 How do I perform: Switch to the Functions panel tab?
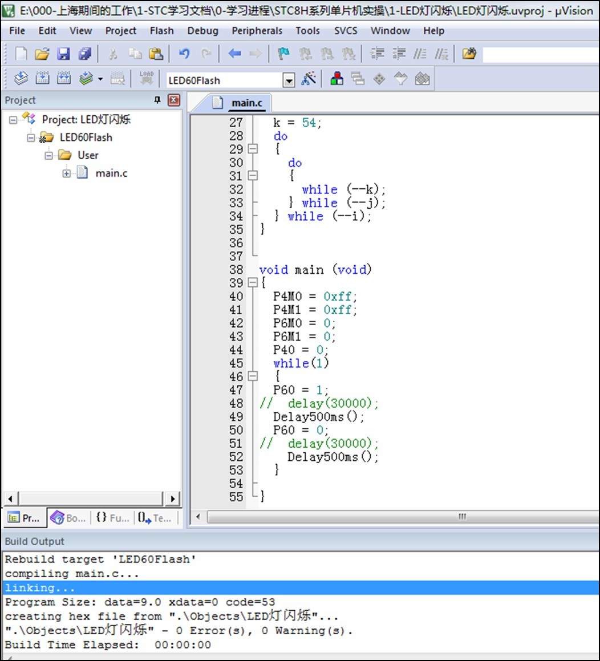[x=112, y=518]
